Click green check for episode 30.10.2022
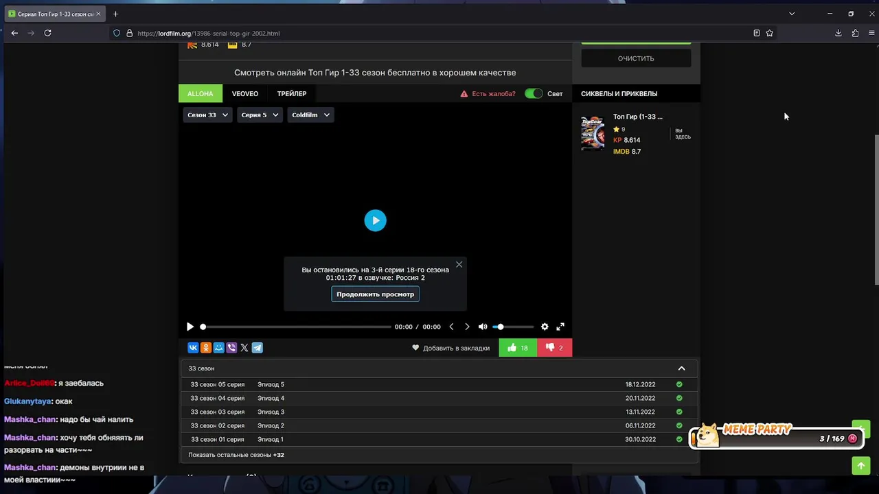The image size is (879, 494). (x=679, y=439)
